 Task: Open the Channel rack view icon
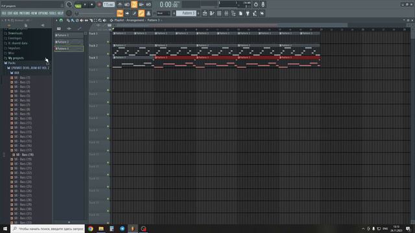coord(219,13)
